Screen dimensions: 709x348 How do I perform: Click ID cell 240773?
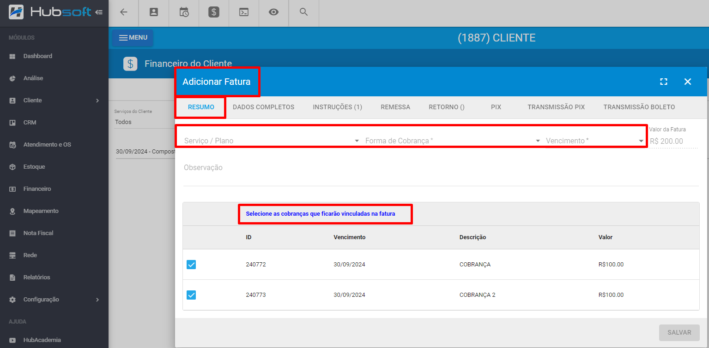(256, 295)
